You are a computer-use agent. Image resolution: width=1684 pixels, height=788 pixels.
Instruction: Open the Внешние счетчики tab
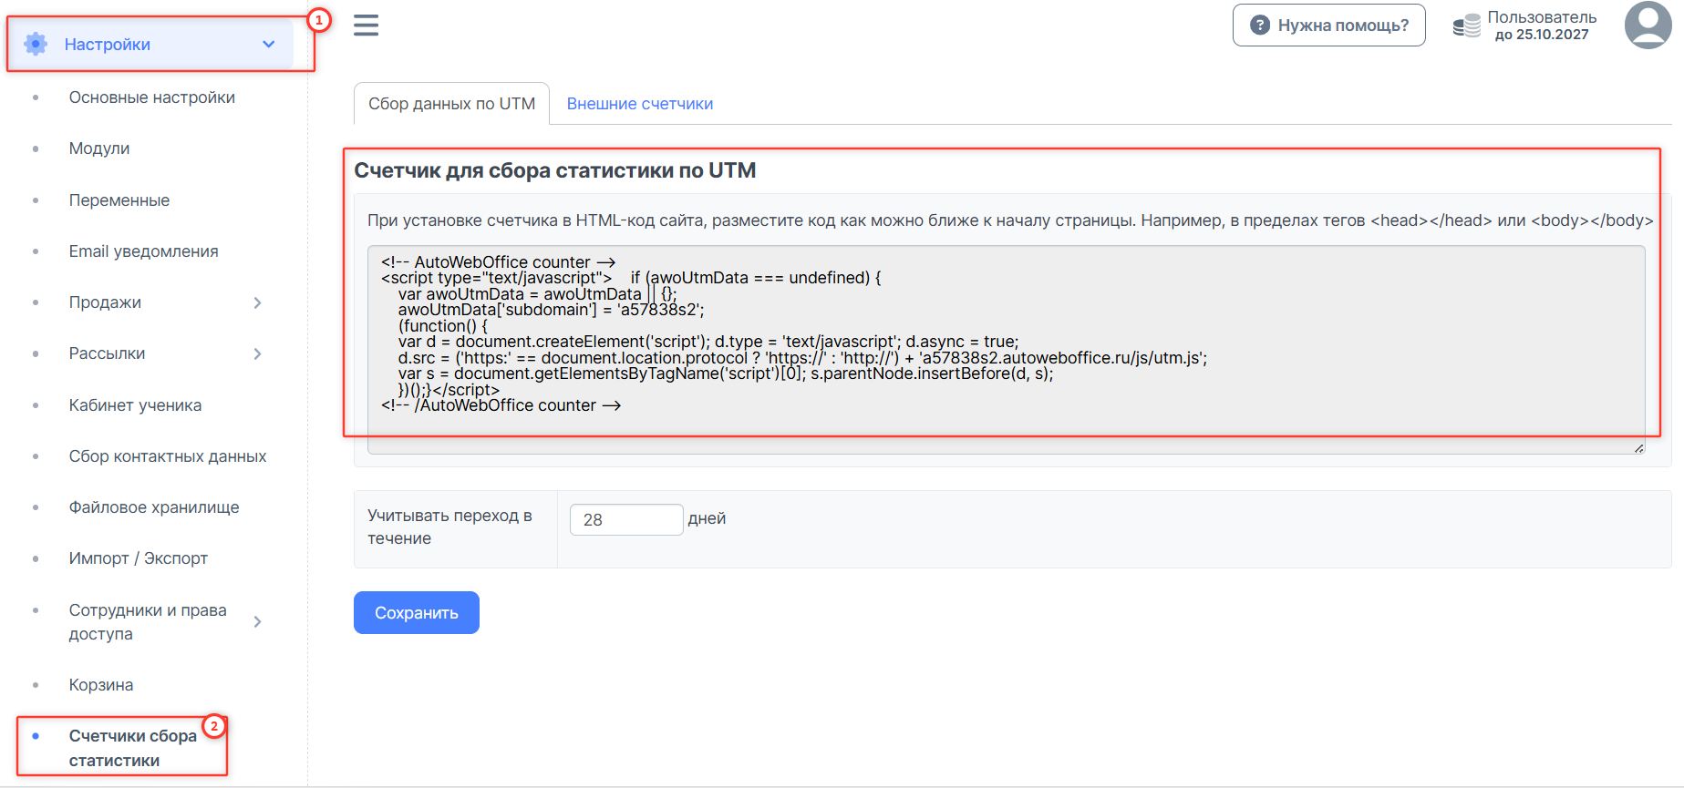pyautogui.click(x=640, y=104)
